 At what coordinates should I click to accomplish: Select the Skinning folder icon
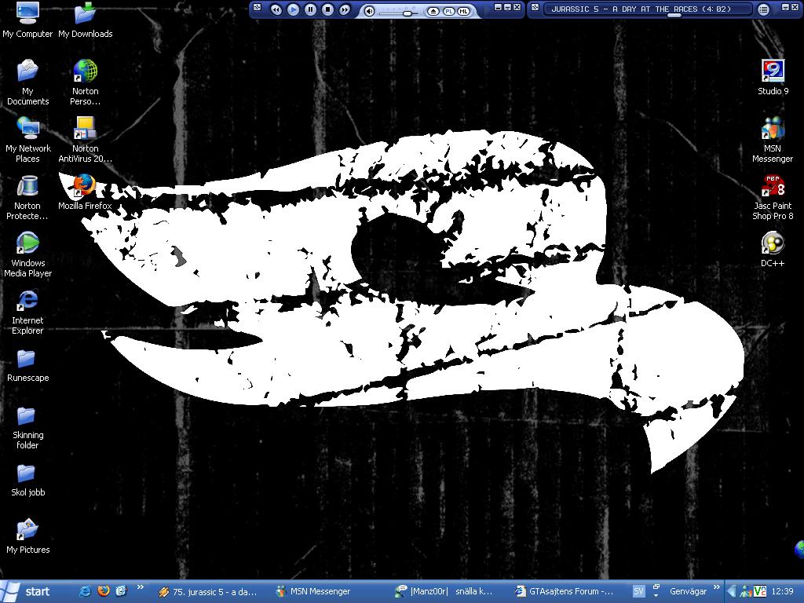point(27,426)
